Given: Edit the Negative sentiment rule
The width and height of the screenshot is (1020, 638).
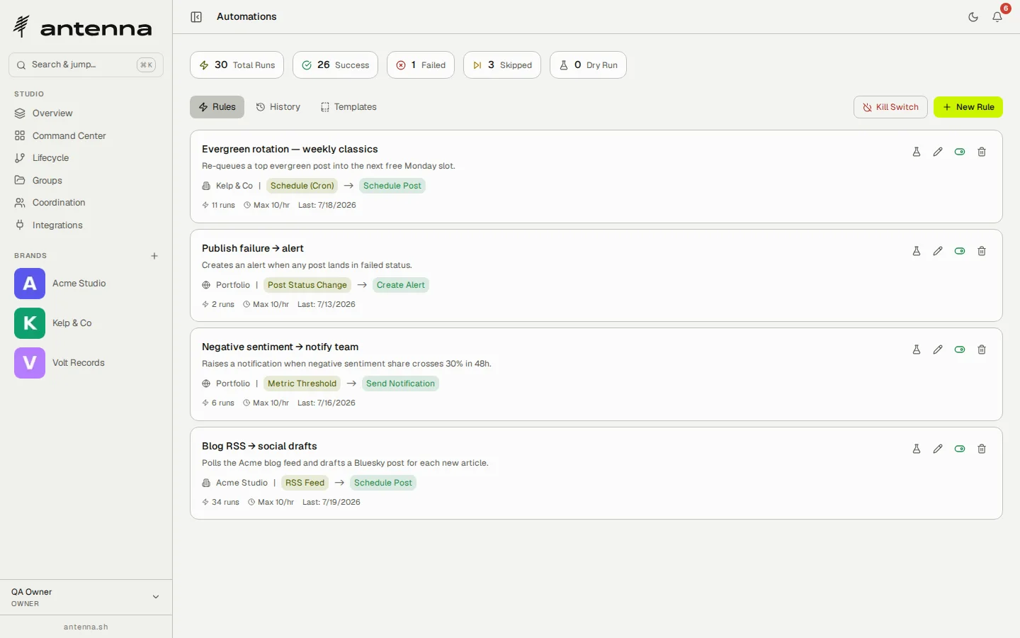Looking at the screenshot, I should click(938, 349).
